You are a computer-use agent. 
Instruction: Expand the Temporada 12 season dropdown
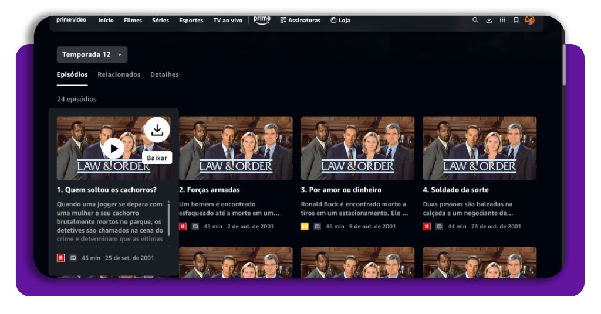[x=92, y=54]
